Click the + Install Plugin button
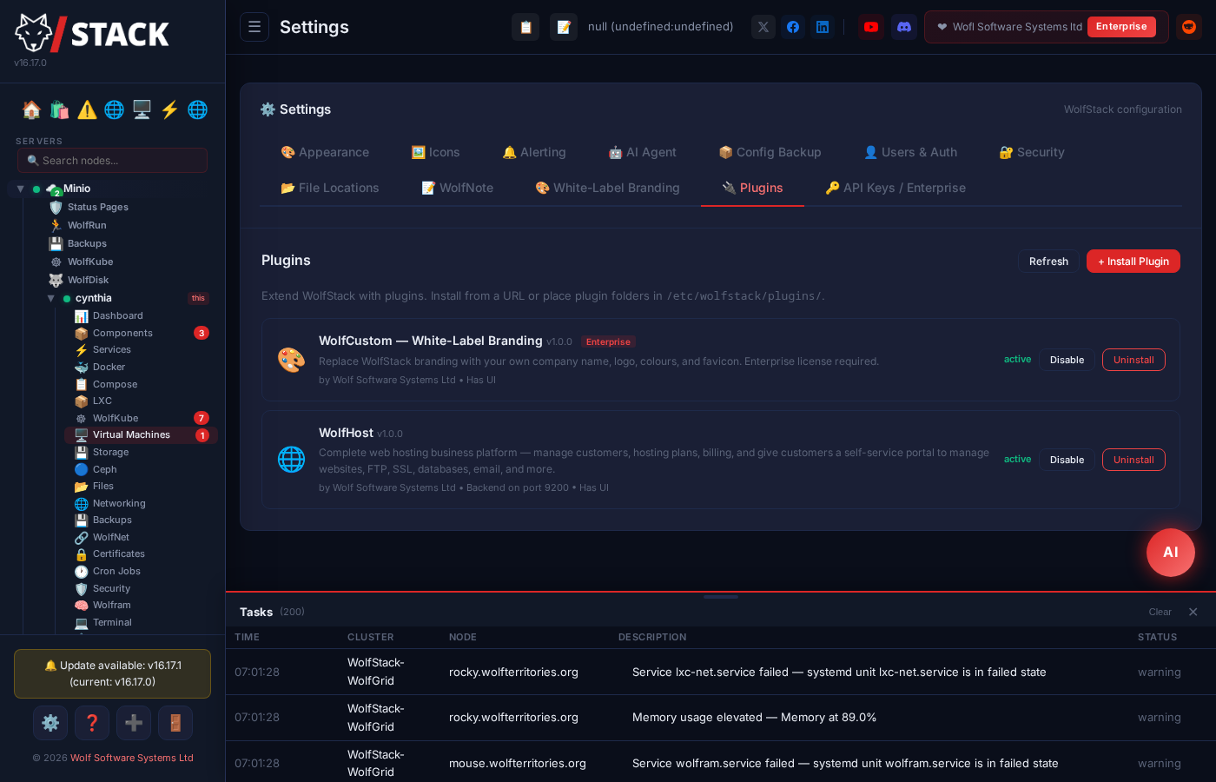The height and width of the screenshot is (782, 1216). (1133, 262)
